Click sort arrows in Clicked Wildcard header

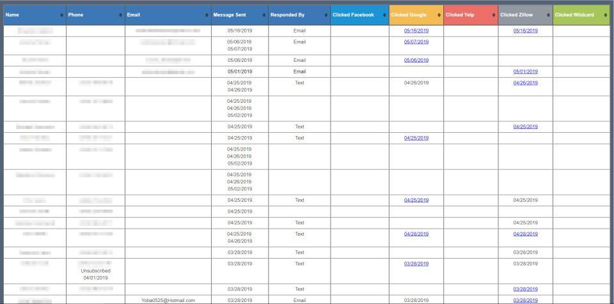point(606,15)
